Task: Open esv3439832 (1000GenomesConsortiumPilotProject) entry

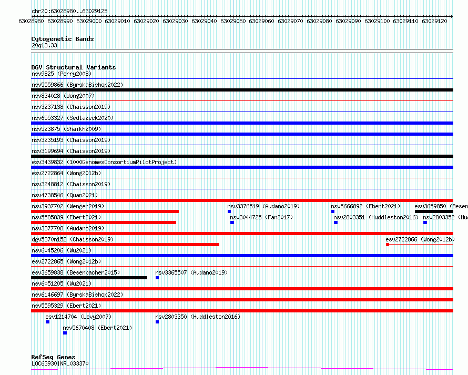Action: (x=104, y=162)
